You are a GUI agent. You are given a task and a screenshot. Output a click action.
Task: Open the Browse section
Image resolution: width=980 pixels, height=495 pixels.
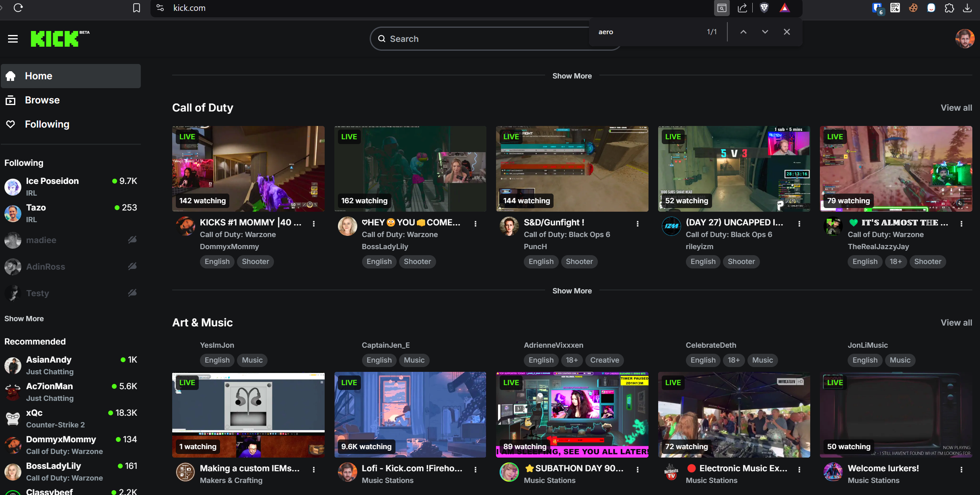coord(42,100)
